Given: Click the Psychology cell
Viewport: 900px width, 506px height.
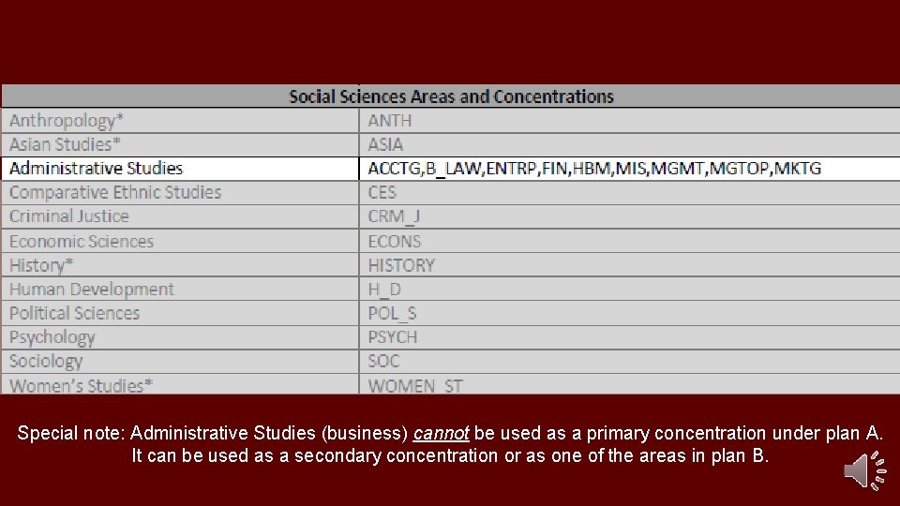Looking at the screenshot, I should pos(52,337).
